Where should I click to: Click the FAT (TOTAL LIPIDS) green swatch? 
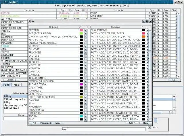(x=81, y=33)
